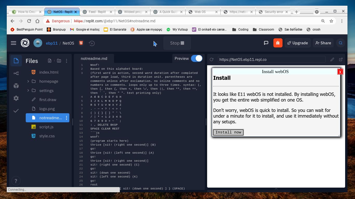Switch to the Web OS tab

click(203, 12)
